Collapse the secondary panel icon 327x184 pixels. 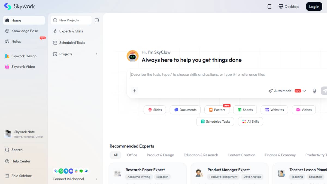point(96,20)
